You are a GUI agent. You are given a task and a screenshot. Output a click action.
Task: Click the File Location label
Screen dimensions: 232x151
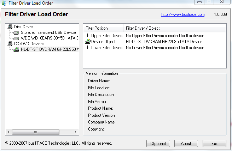[x=99, y=88]
